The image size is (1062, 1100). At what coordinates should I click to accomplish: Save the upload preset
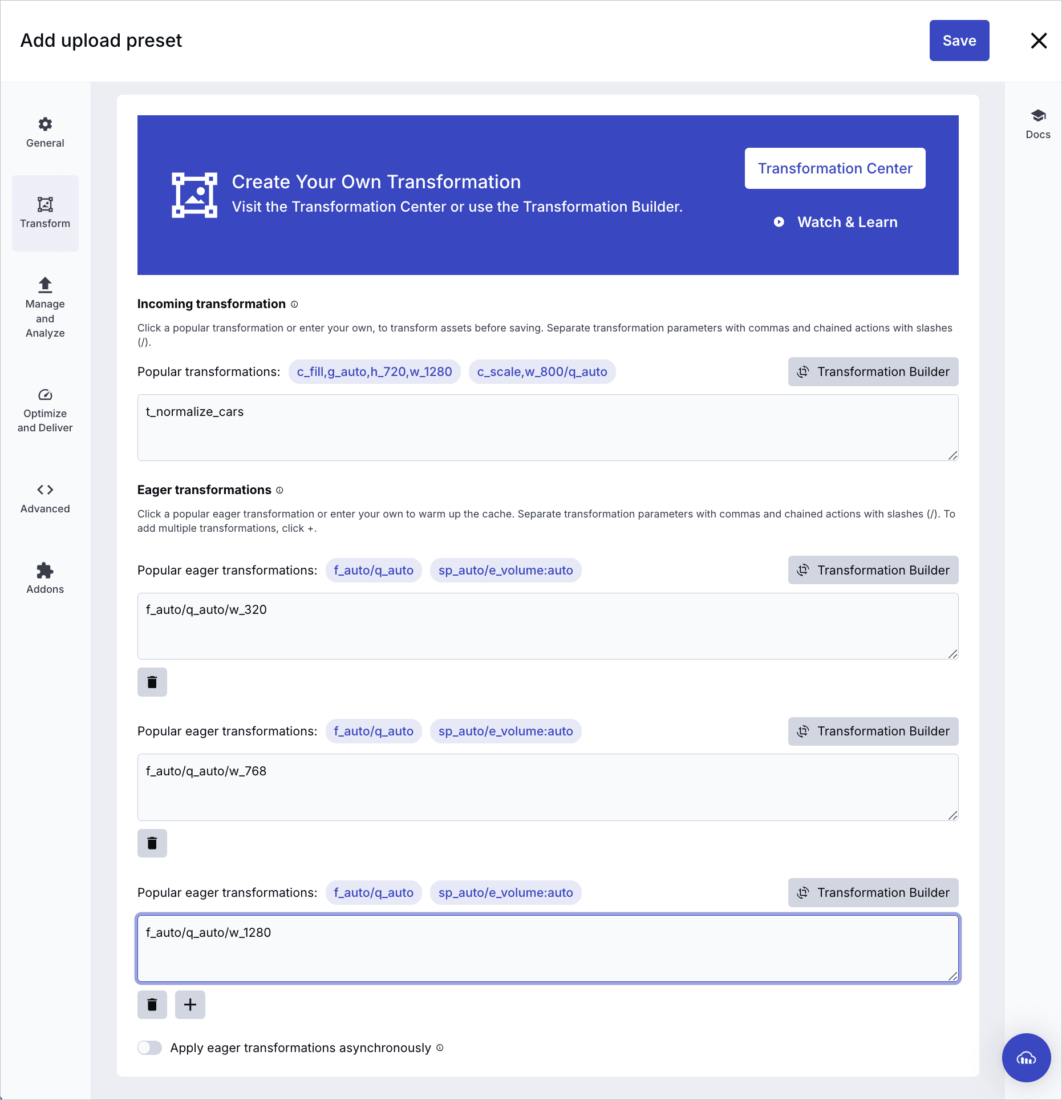pyautogui.click(x=959, y=40)
